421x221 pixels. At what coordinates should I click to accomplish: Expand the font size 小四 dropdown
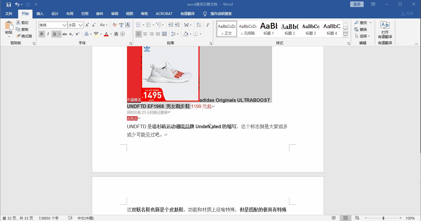[x=81, y=25]
